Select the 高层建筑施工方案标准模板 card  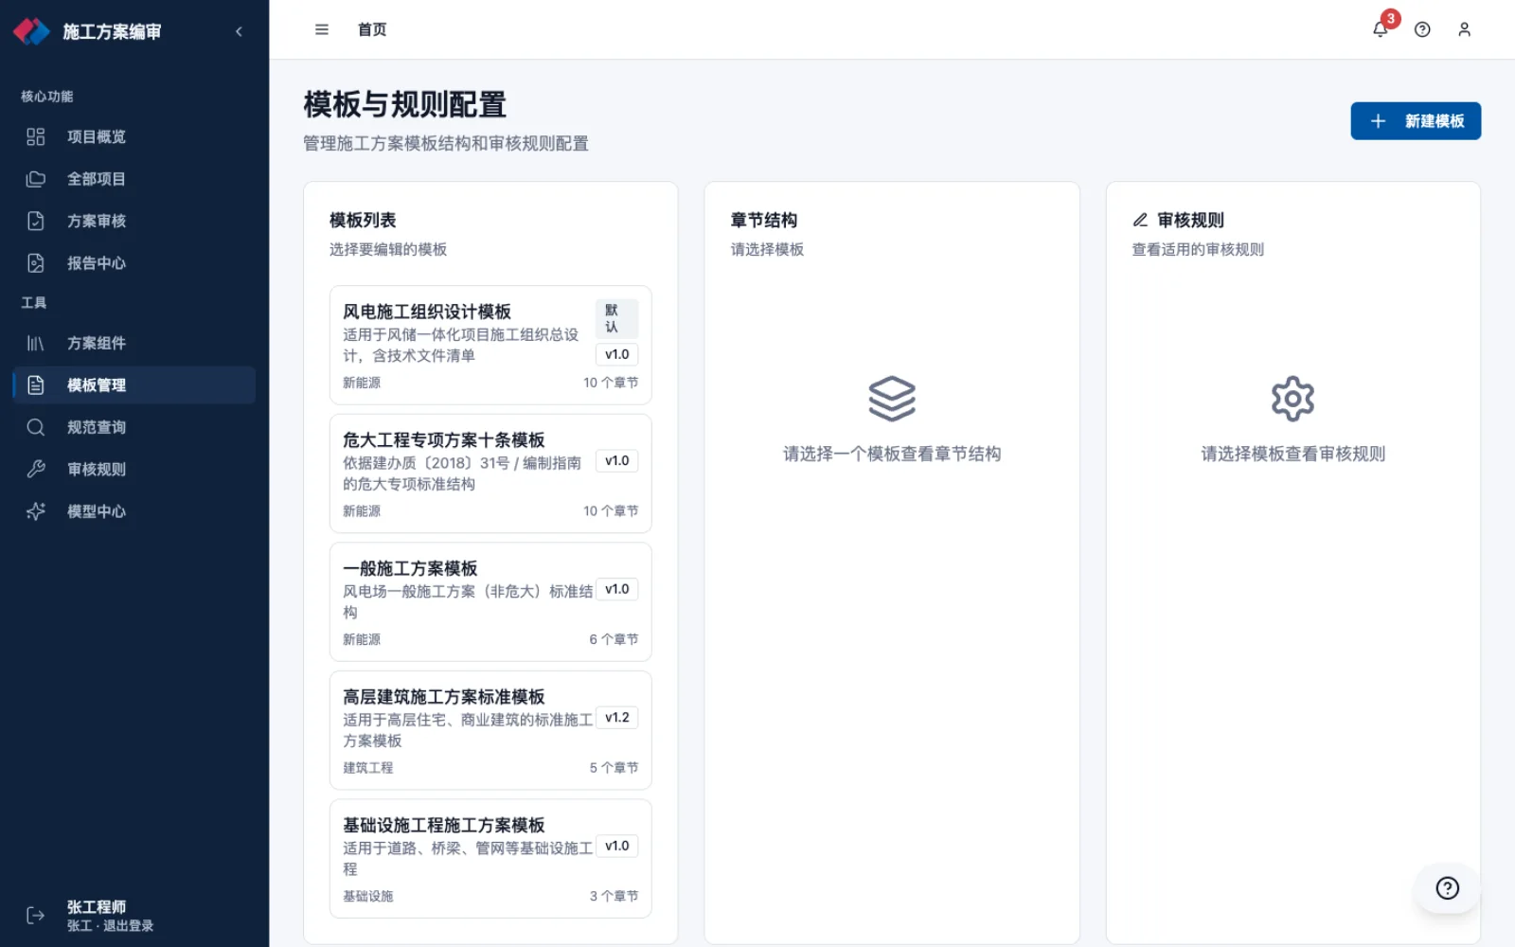tap(490, 730)
